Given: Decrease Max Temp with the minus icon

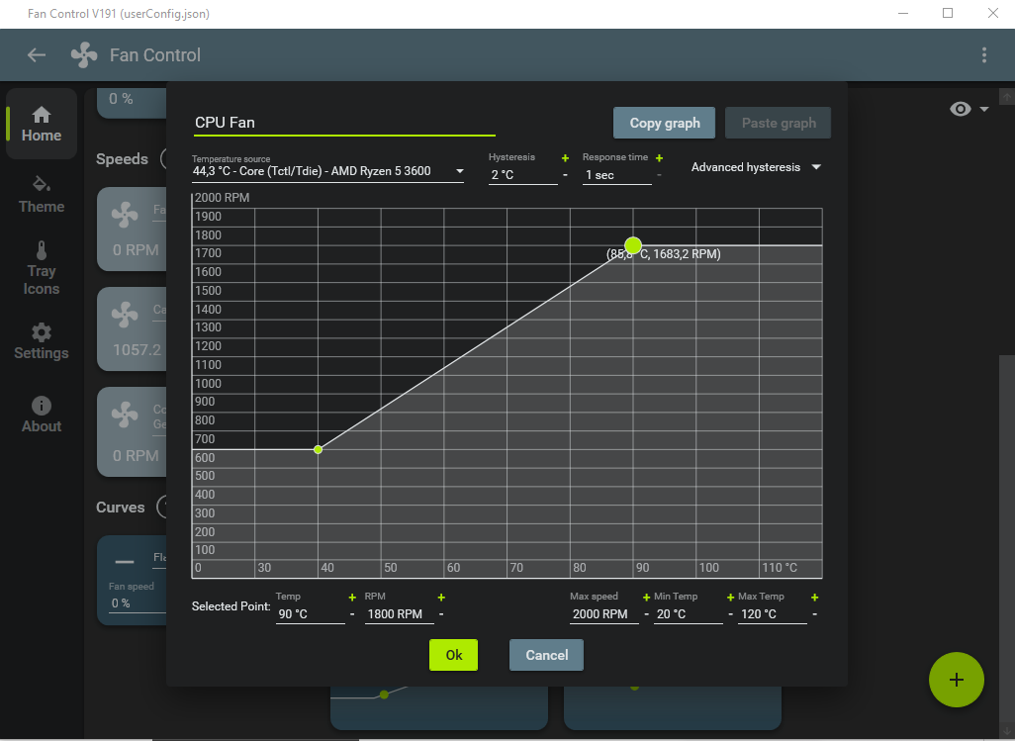Looking at the screenshot, I should pyautogui.click(x=814, y=614).
